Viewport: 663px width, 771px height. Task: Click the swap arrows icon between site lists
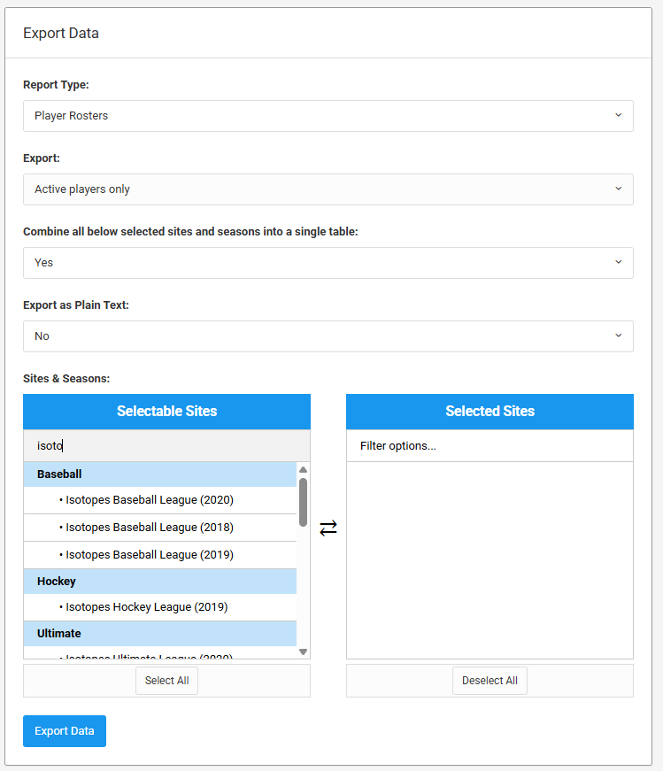[328, 528]
